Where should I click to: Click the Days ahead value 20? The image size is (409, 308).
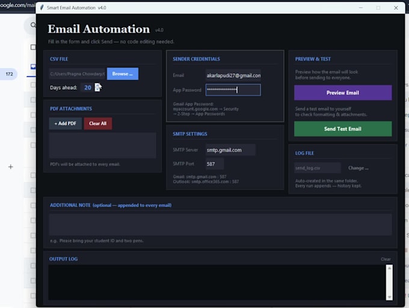[88, 88]
